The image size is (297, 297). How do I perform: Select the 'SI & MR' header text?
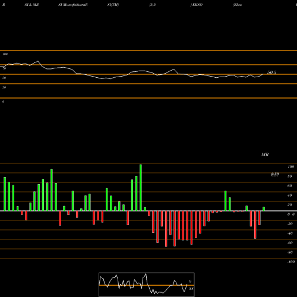pyautogui.click(x=31, y=5)
